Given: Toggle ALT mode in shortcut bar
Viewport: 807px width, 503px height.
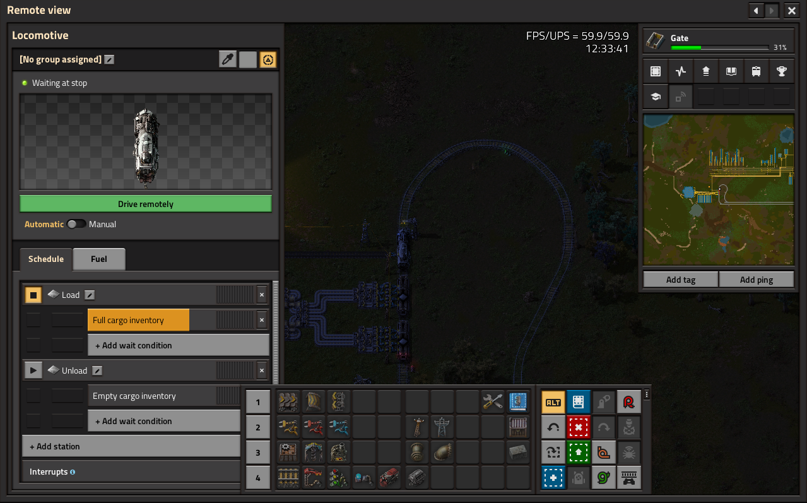Looking at the screenshot, I should [x=553, y=402].
